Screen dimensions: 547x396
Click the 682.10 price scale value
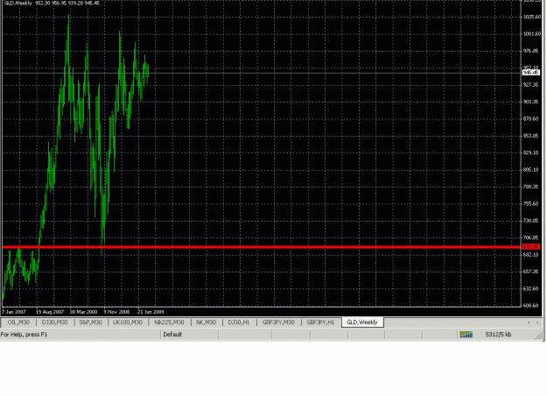(x=531, y=255)
